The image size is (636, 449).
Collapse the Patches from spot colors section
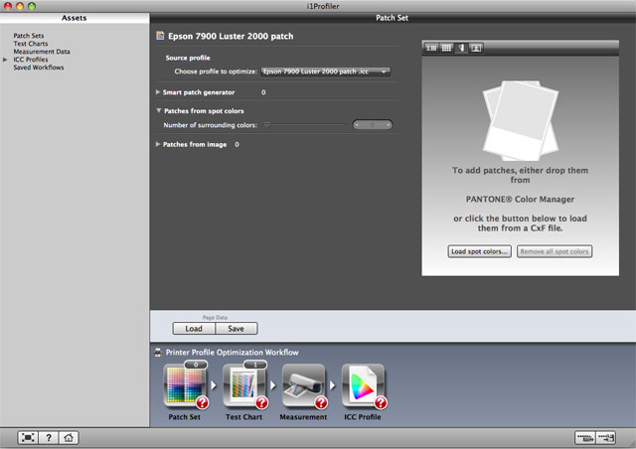pyautogui.click(x=159, y=110)
